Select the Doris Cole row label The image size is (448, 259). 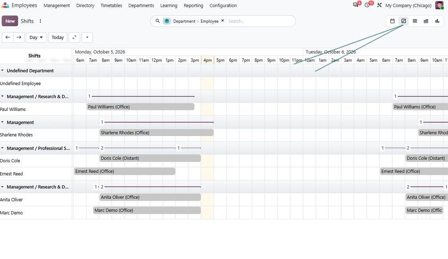(10, 161)
